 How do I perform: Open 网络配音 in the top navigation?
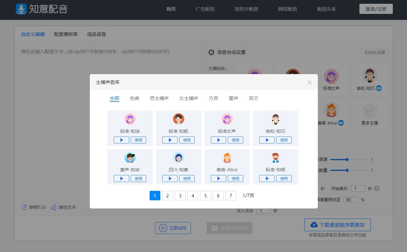(x=288, y=9)
